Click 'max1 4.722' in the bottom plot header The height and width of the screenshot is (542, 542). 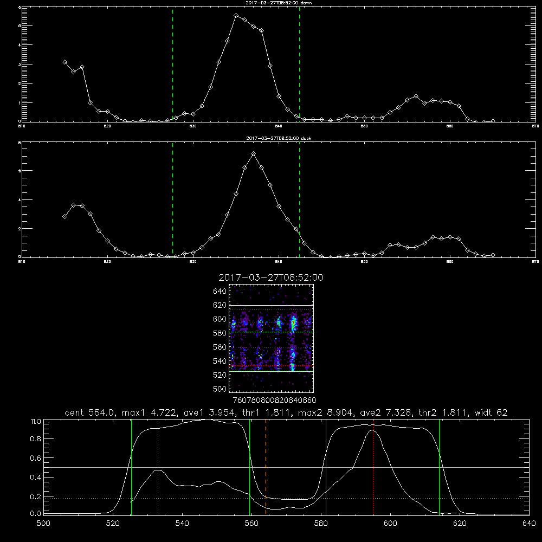[150, 412]
